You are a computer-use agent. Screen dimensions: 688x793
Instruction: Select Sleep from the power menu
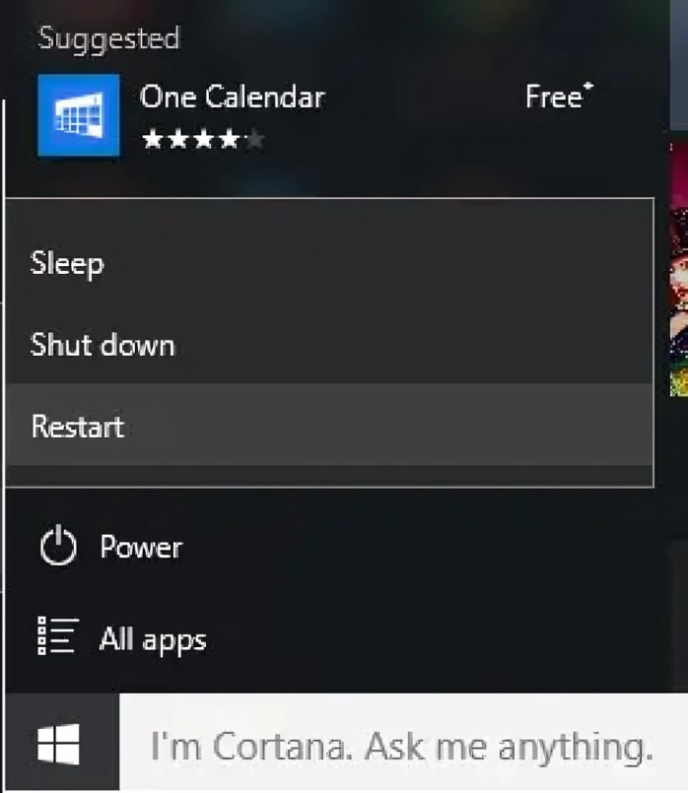[x=67, y=263]
